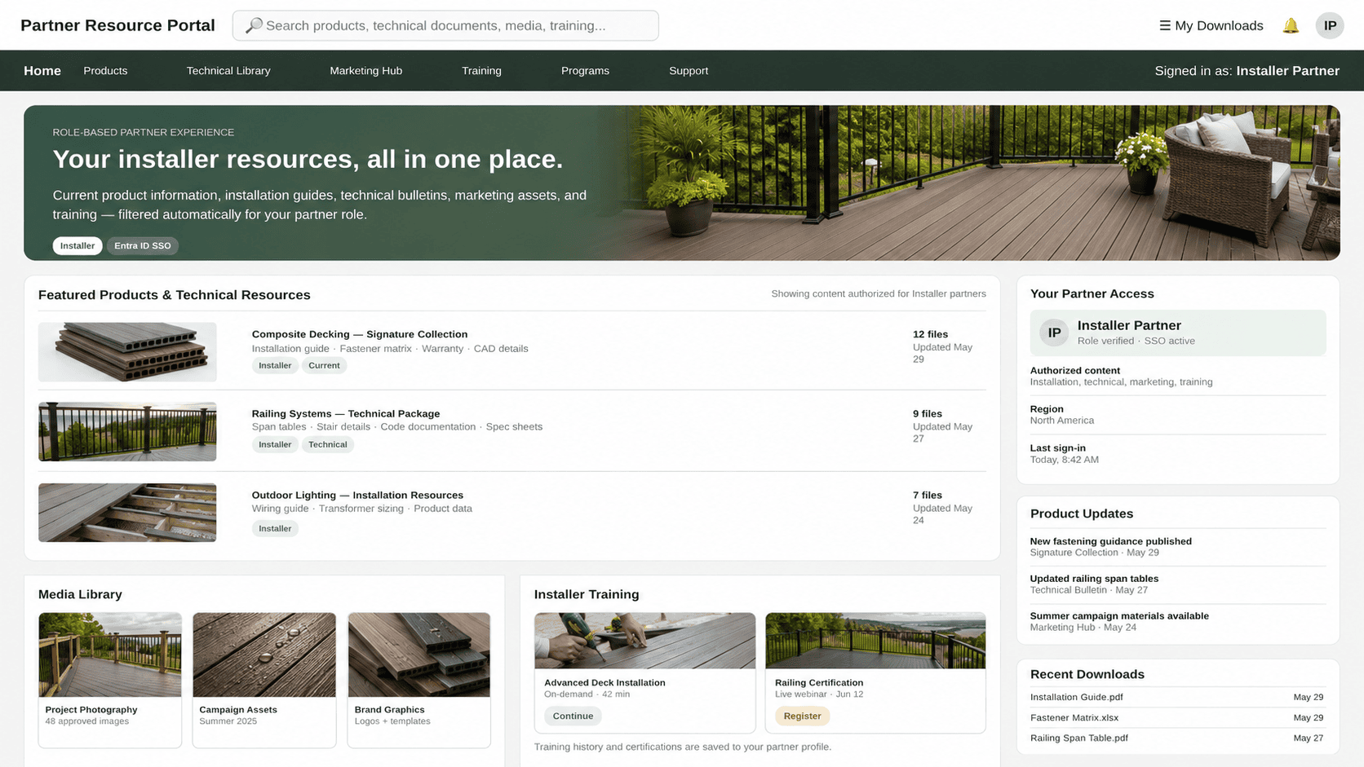Open the Products menu

105,71
